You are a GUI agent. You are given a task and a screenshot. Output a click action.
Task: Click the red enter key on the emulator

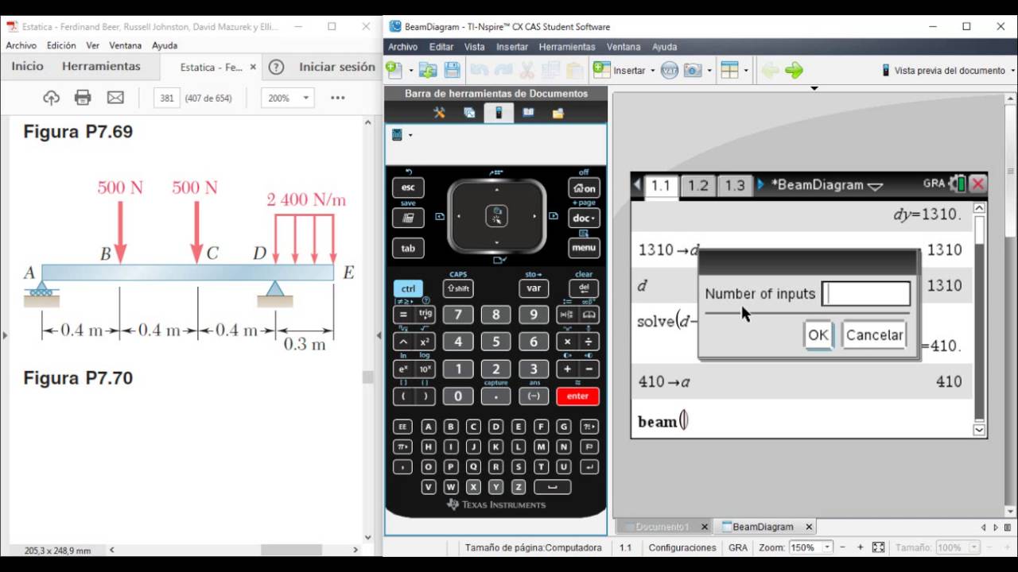(x=577, y=396)
